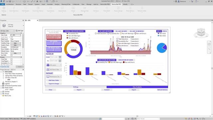Close the Project Browser panel with X
This screenshot has height=120, width=213.
tap(23, 70)
